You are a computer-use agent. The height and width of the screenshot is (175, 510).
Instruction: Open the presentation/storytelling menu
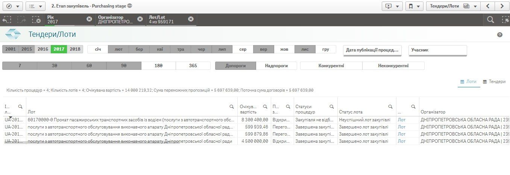pyautogui.click(x=392, y=6)
